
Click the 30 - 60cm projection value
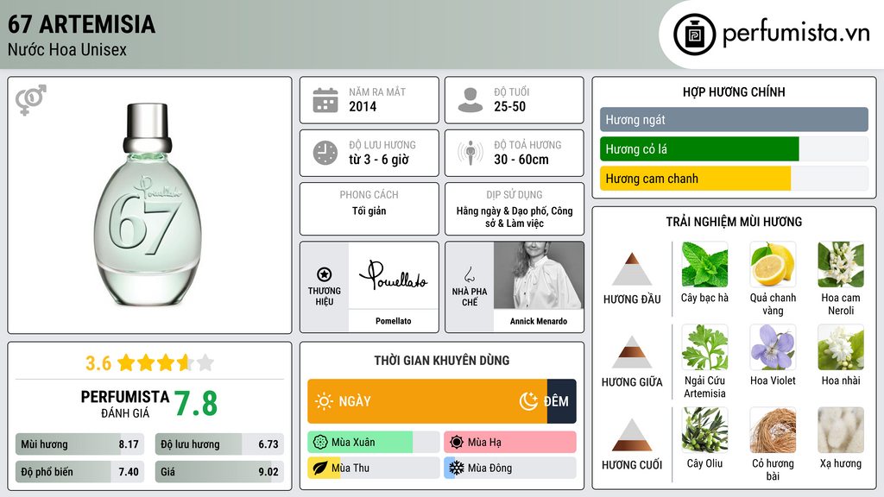coord(521,160)
